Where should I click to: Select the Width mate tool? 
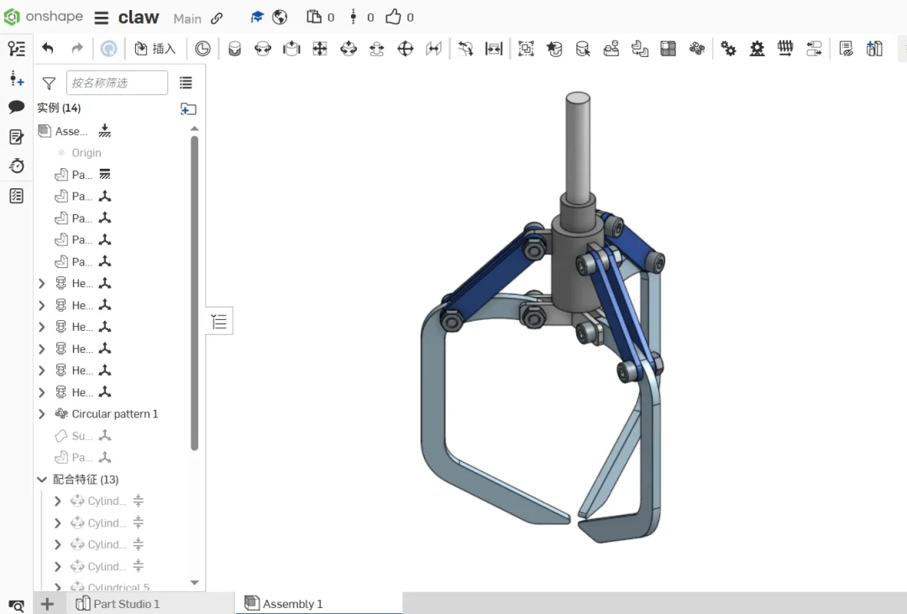click(494, 49)
